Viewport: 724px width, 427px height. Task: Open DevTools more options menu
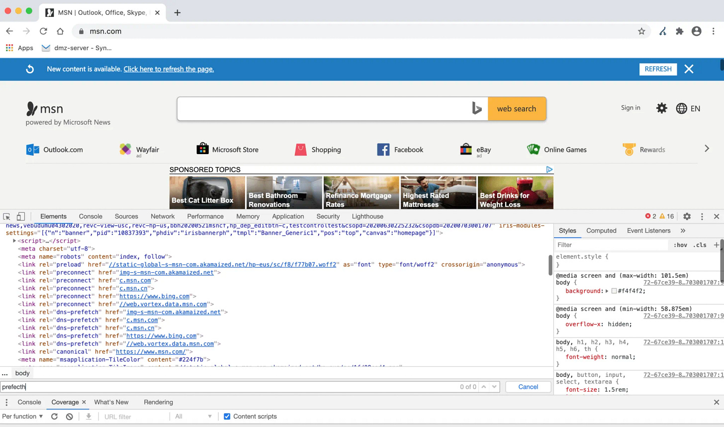[702, 216]
